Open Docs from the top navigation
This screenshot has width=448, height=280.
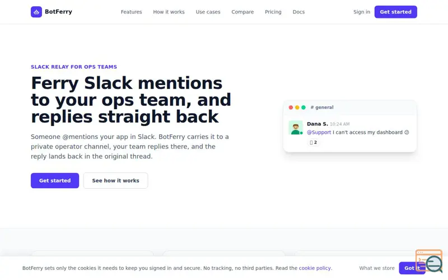298,12
